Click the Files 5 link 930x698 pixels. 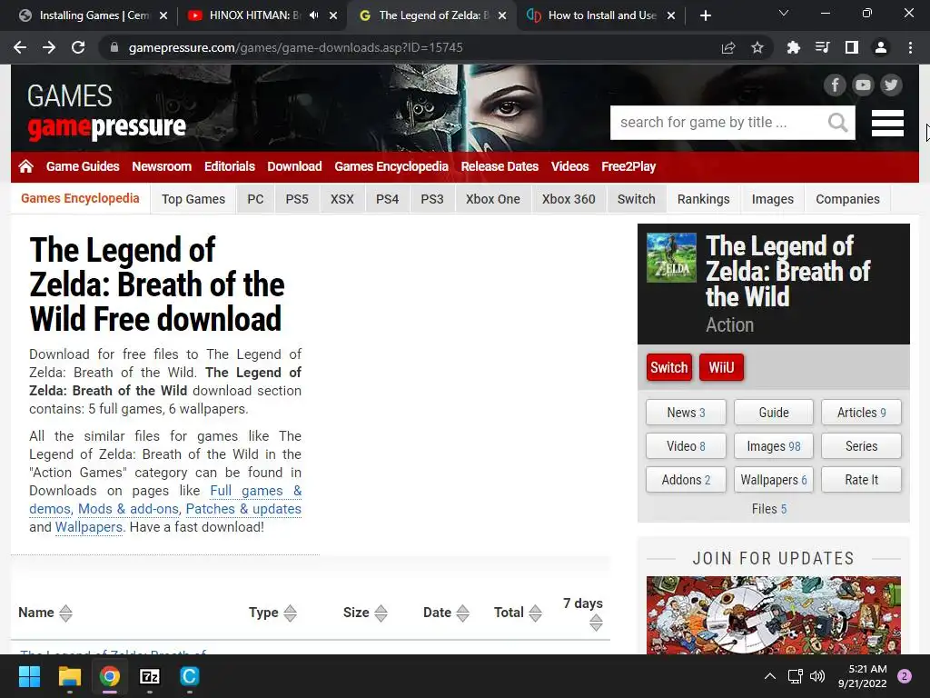click(x=768, y=509)
